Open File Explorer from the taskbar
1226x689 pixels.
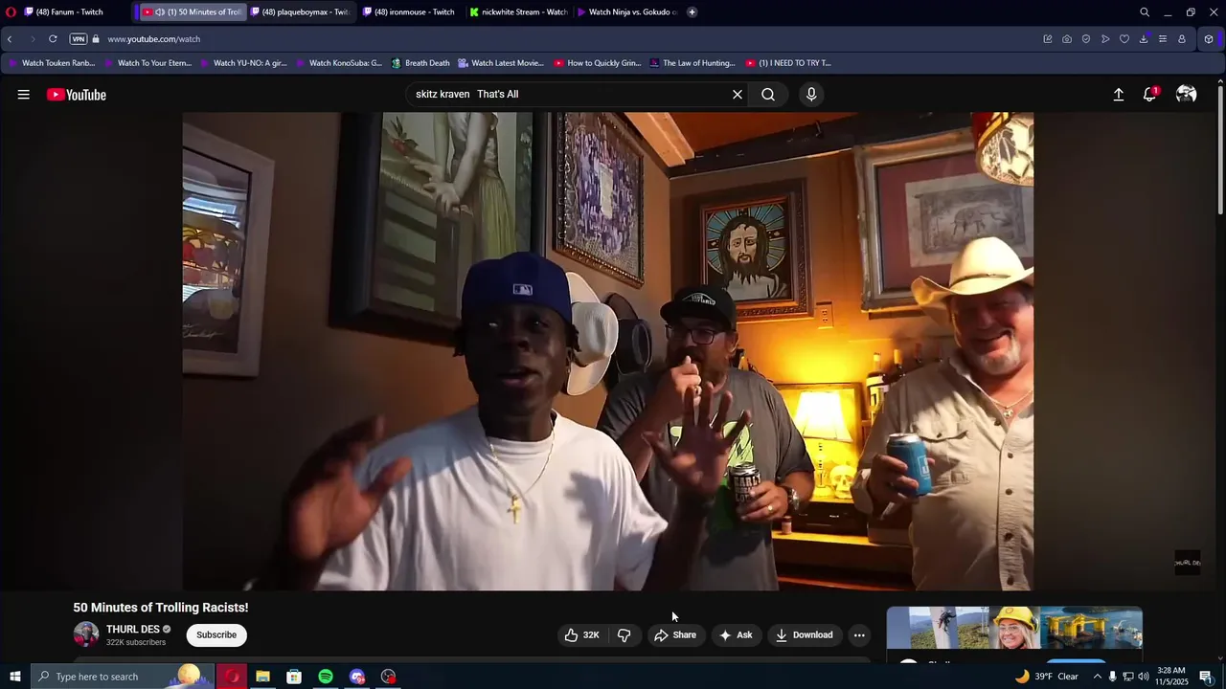point(262,677)
